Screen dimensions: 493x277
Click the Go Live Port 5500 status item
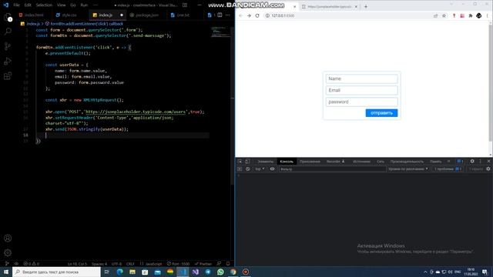pos(178,264)
